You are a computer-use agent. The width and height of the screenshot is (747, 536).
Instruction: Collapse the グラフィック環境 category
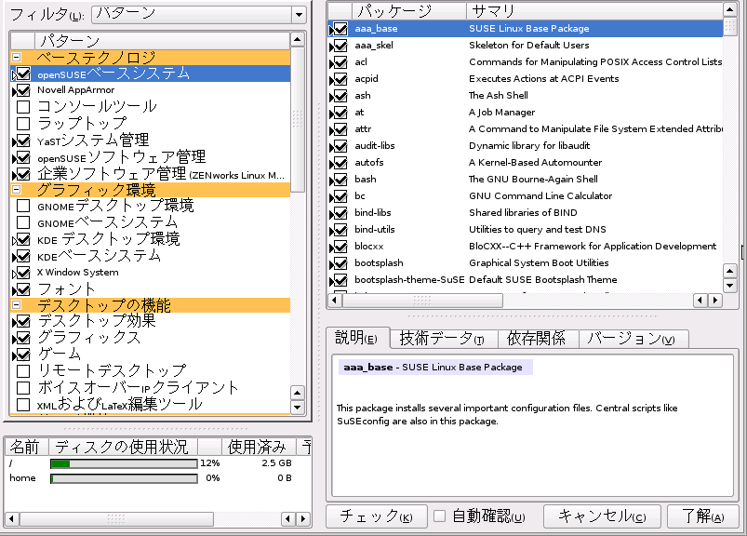coord(16,190)
